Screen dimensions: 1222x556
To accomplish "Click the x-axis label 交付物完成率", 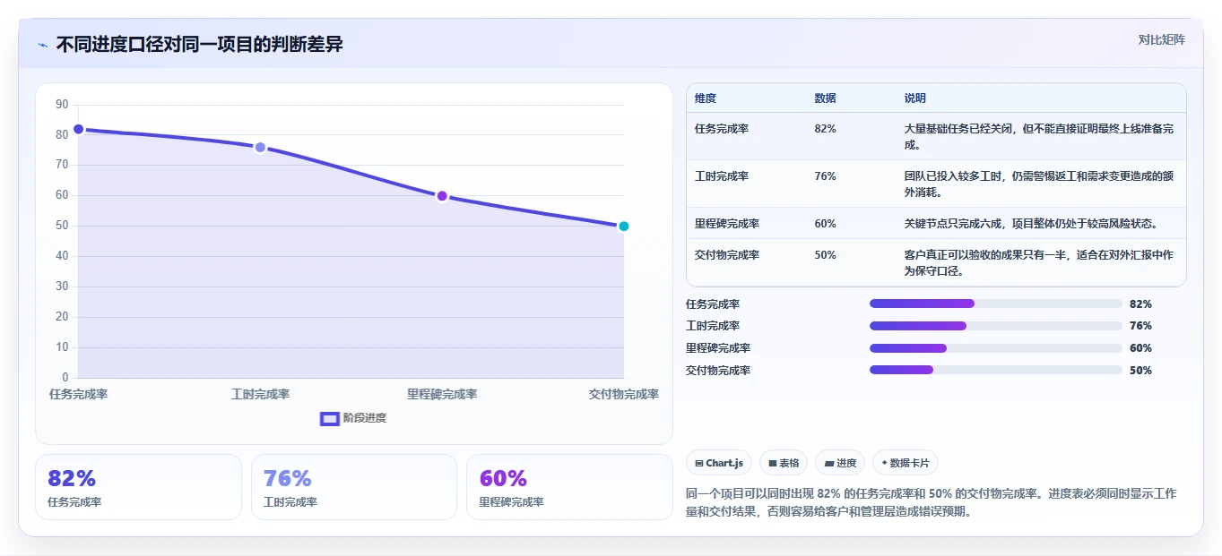I will click(624, 394).
